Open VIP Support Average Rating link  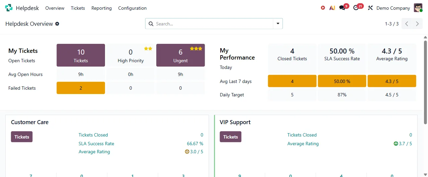(303, 144)
